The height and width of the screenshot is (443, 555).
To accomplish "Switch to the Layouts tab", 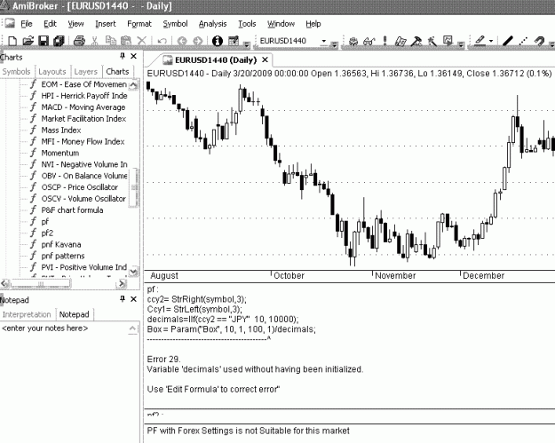I will [x=52, y=72].
